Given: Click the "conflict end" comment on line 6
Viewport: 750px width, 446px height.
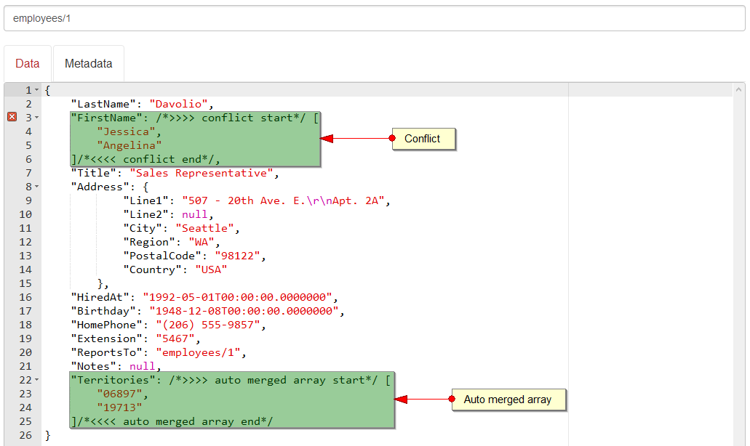Looking at the screenshot, I should (x=146, y=160).
